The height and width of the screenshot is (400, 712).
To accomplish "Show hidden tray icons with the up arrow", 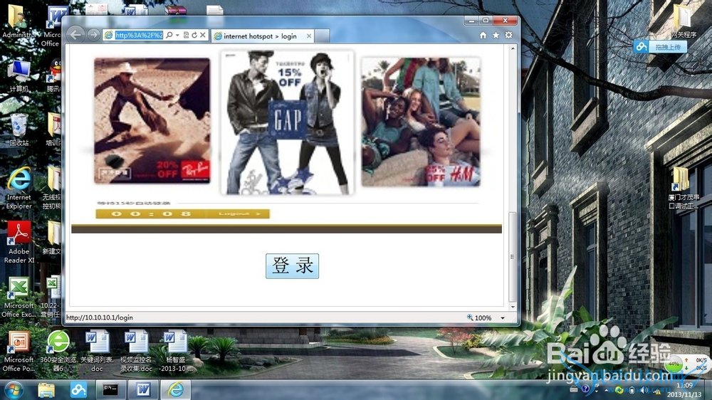I will [x=606, y=390].
